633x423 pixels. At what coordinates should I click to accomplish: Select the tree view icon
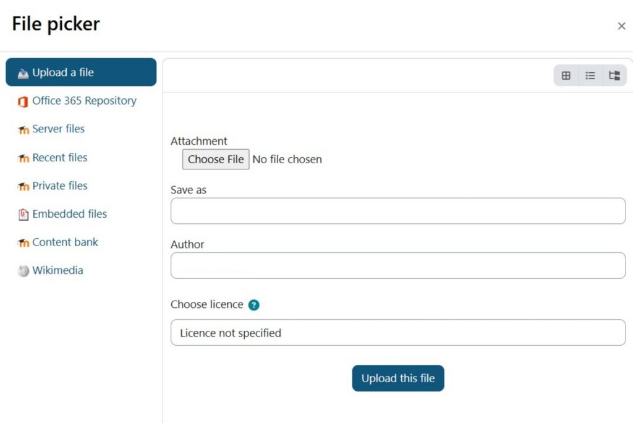point(614,75)
